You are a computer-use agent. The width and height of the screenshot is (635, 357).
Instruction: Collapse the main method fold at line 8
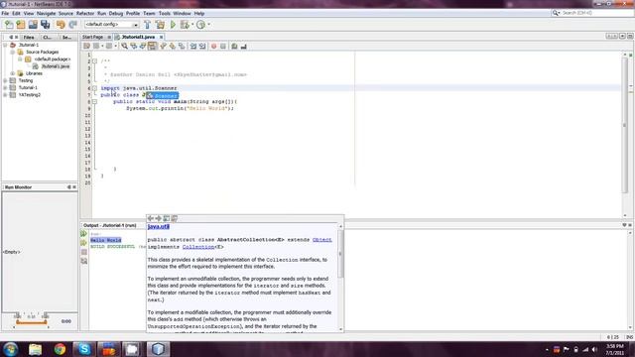(94, 101)
